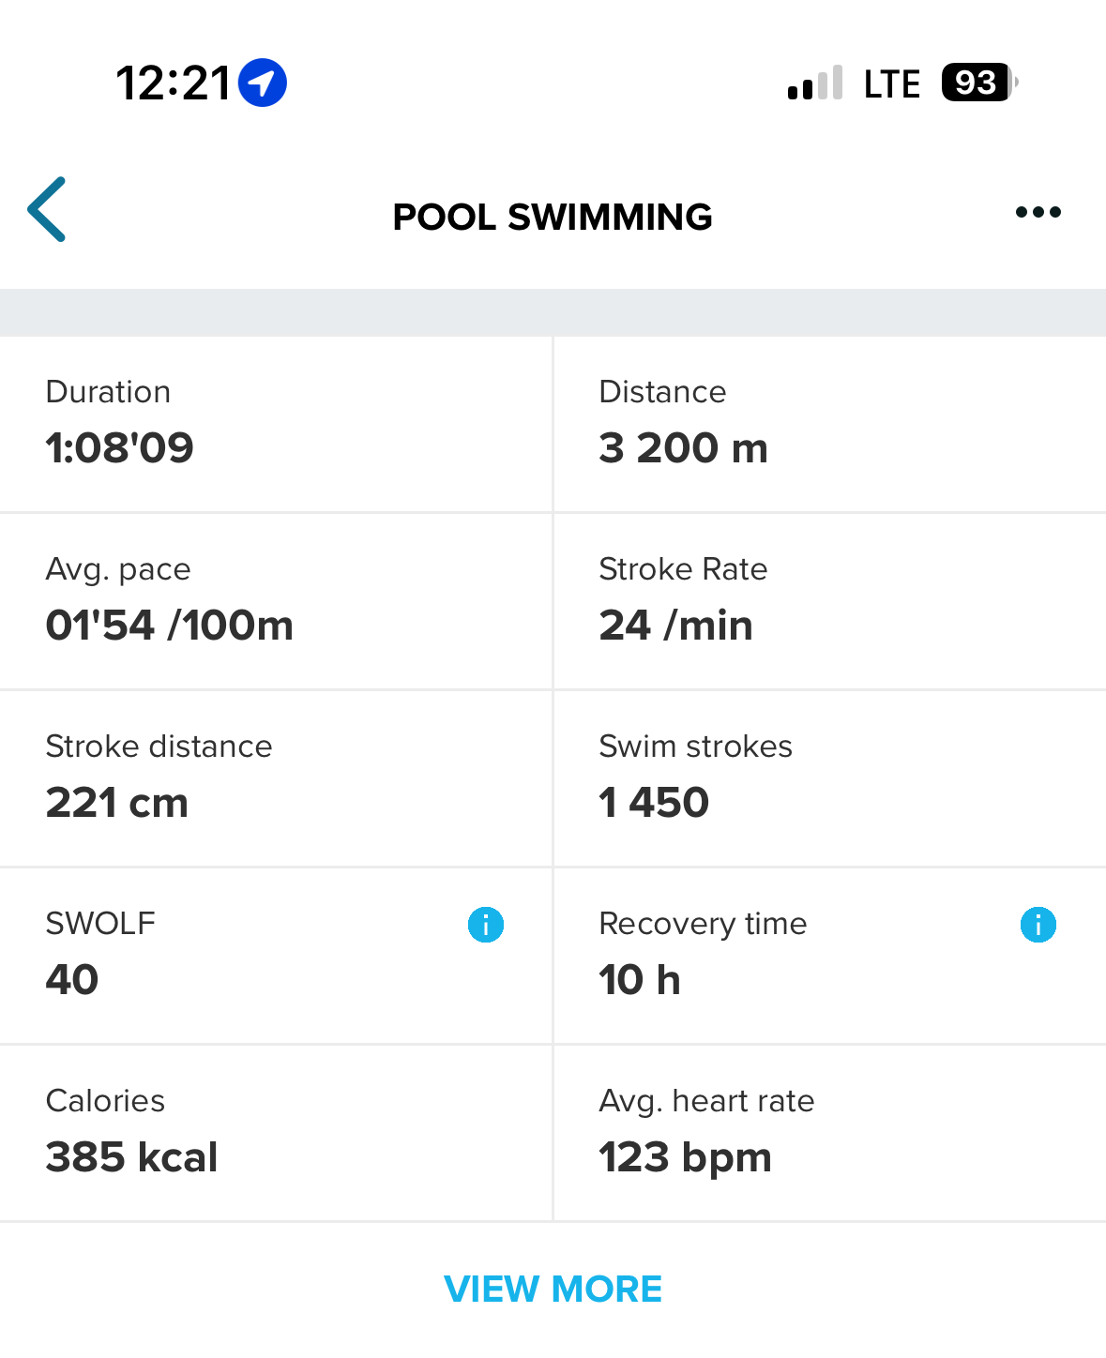Viewport: 1106px width, 1358px height.
Task: Tap the Avg. pace 01'54 /100m tile
Action: (276, 600)
